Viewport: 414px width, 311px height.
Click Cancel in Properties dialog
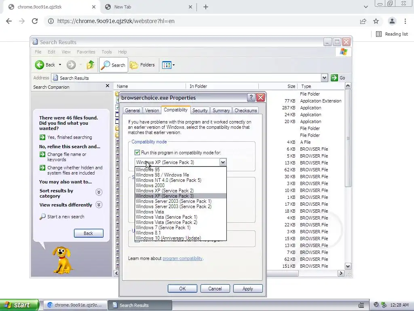[x=215, y=288]
